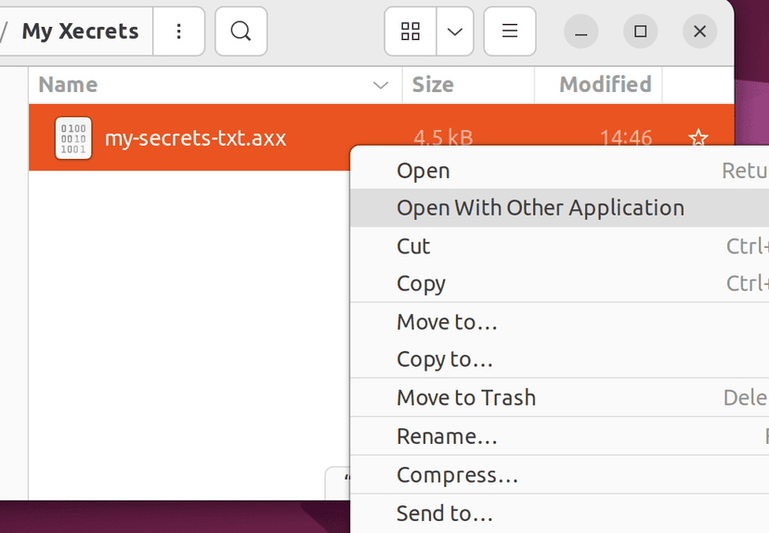Viewport: 769px width, 533px height.
Task: Sort by the Size column header
Action: pos(468,84)
